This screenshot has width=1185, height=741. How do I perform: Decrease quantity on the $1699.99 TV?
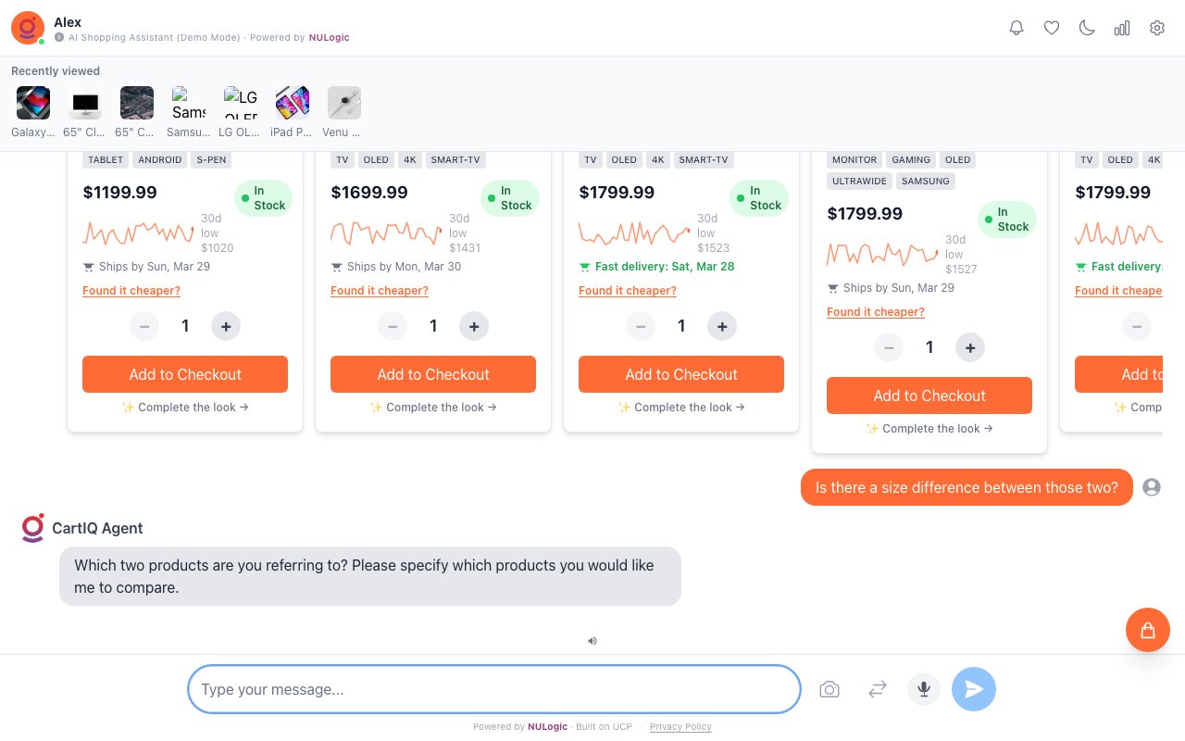[393, 326]
